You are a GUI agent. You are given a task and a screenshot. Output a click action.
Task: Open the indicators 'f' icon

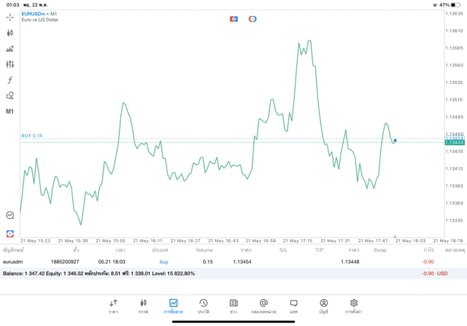coord(10,80)
